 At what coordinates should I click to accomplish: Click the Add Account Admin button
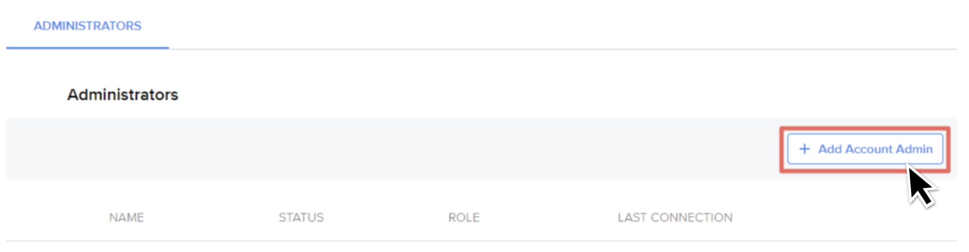pyautogui.click(x=865, y=149)
